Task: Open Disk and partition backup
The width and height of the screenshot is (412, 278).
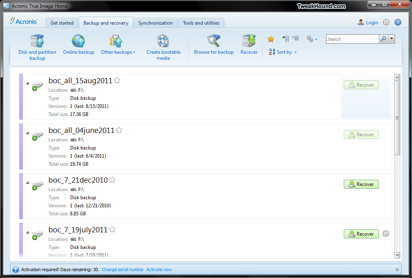Action: [37, 47]
